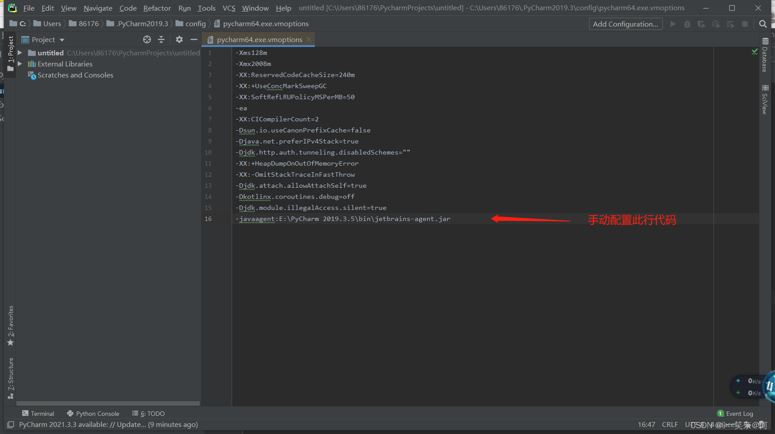Close the pycharm64.exe.vmoptions tab

[x=309, y=39]
